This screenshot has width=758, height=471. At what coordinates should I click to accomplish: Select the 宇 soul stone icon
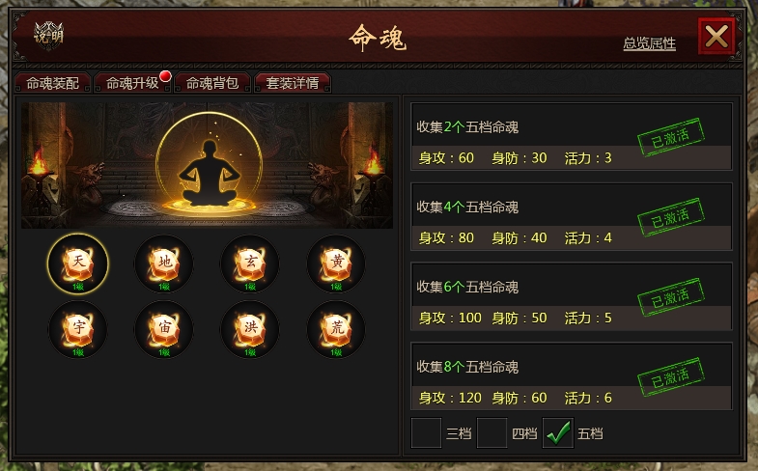[x=78, y=329]
